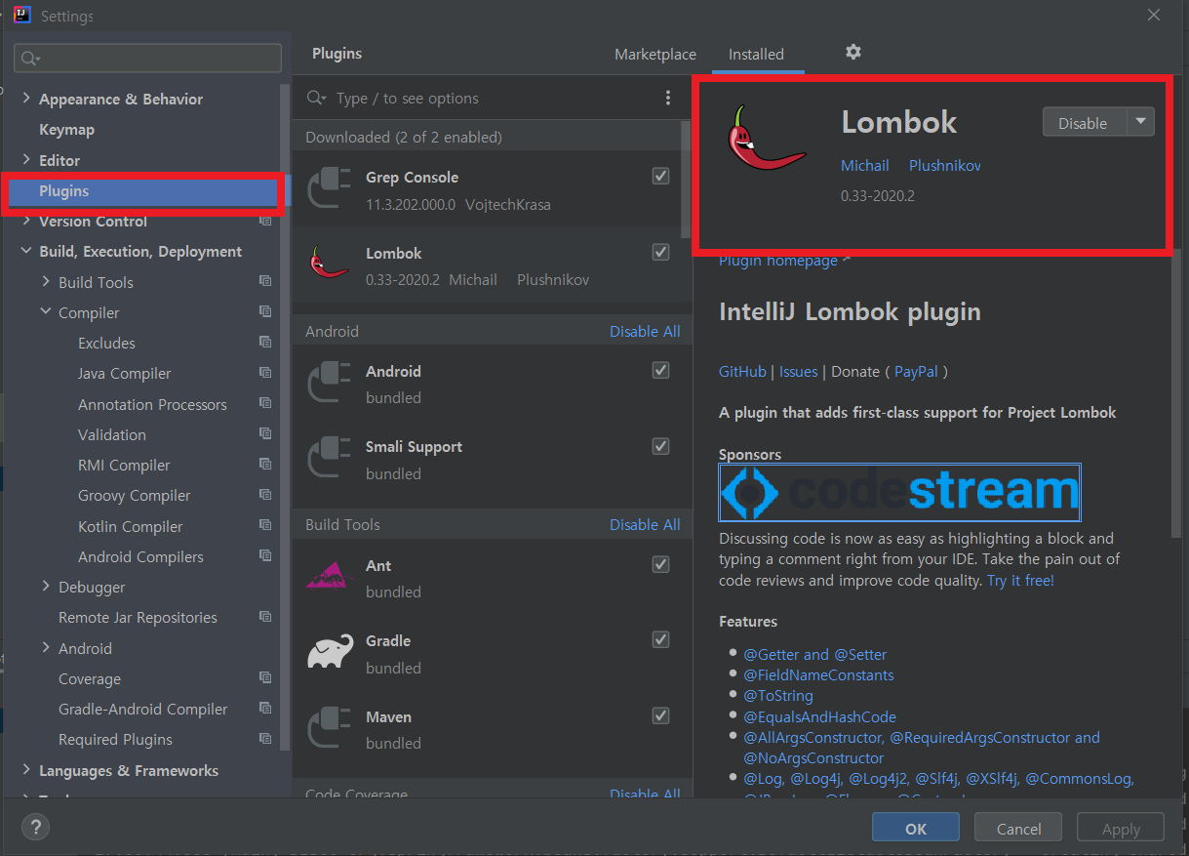
Task: Click the magnifier in the plugin search field
Action: [x=315, y=98]
